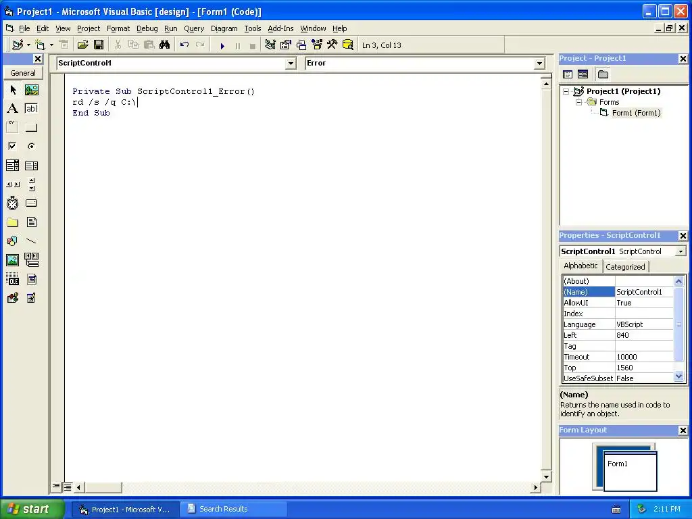Select the OptionButton control tool

(x=31, y=146)
